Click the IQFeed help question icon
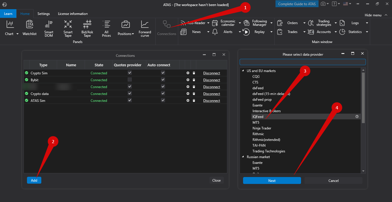 [x=357, y=117]
